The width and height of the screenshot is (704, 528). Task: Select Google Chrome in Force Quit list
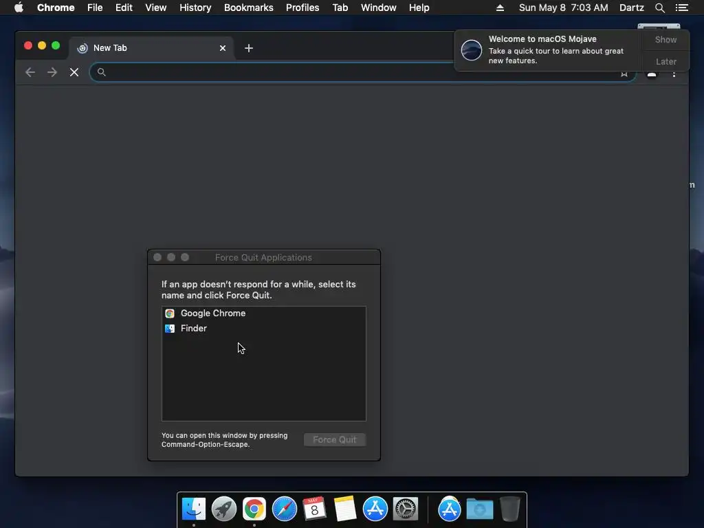coord(263,313)
